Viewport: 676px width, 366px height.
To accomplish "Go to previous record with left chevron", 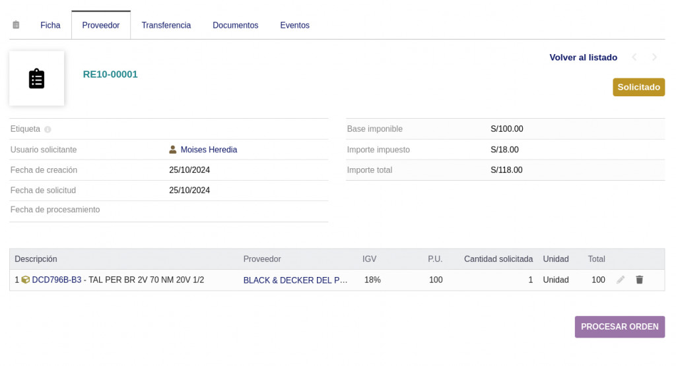I will pos(634,57).
